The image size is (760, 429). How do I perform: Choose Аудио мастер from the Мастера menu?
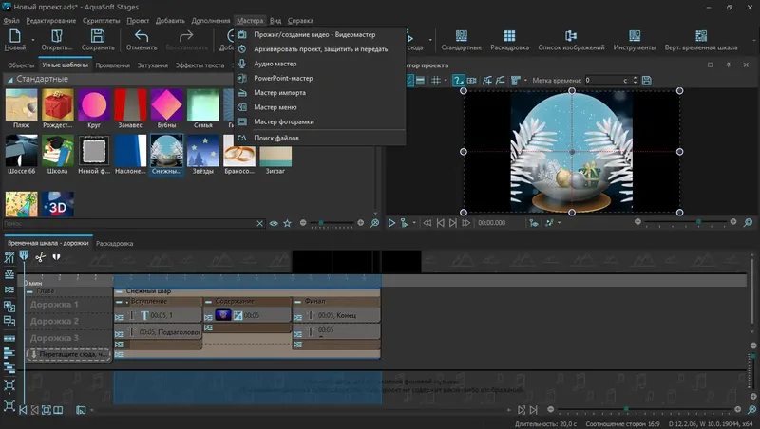coord(275,64)
